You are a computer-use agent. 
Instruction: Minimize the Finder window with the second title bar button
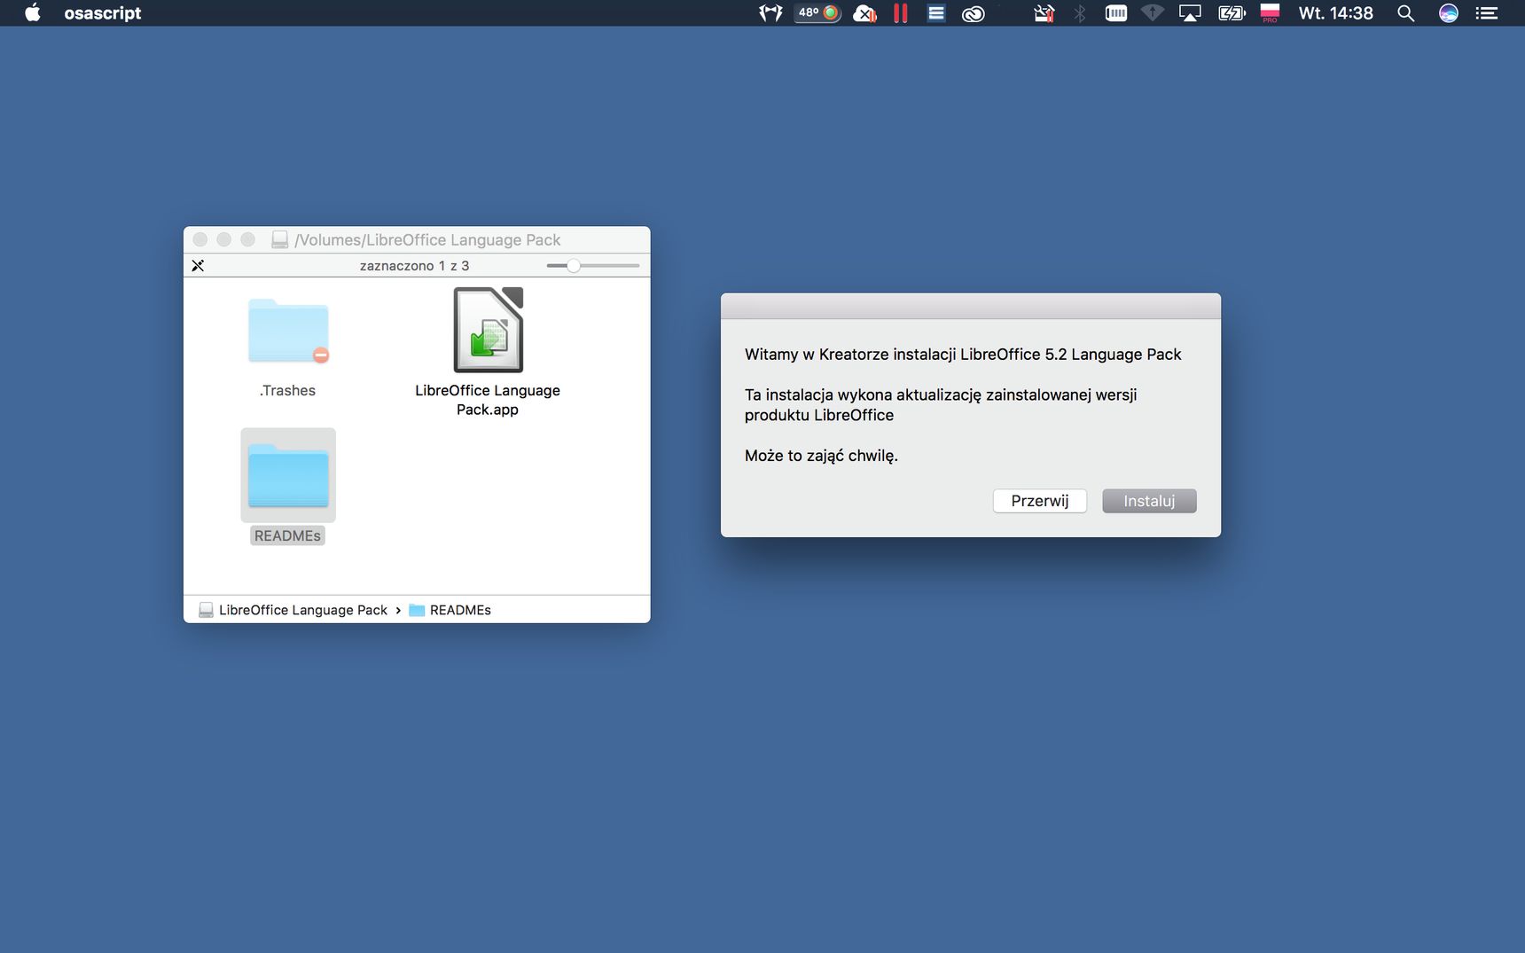click(224, 239)
